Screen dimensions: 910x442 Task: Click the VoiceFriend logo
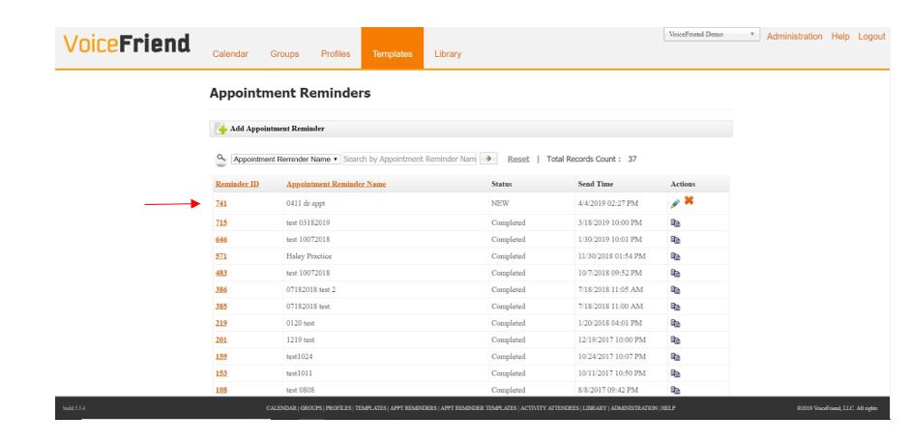point(127,44)
